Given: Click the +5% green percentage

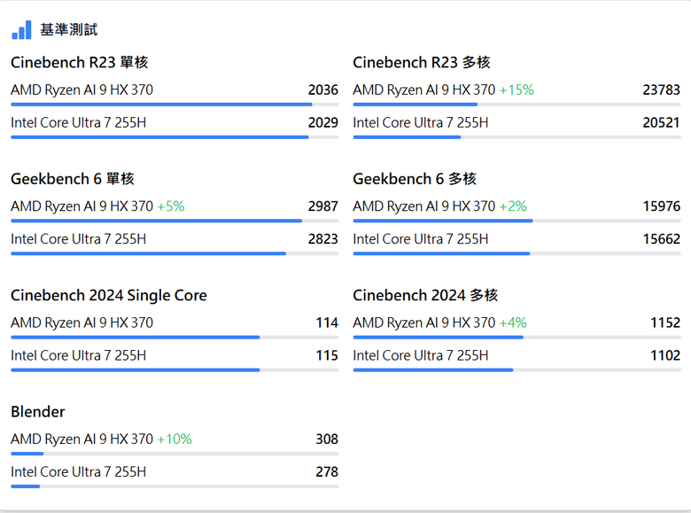Looking at the screenshot, I should click(x=171, y=206).
